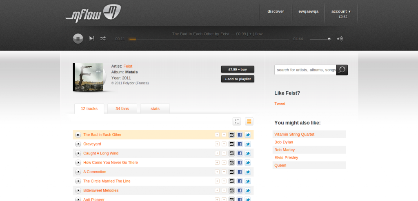Open the discover page
The width and height of the screenshot is (418, 201).
pyautogui.click(x=276, y=11)
